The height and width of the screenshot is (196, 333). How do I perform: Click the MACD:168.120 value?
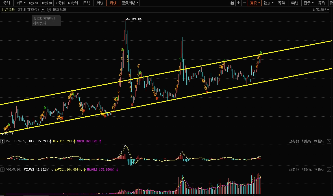[x=87, y=141]
